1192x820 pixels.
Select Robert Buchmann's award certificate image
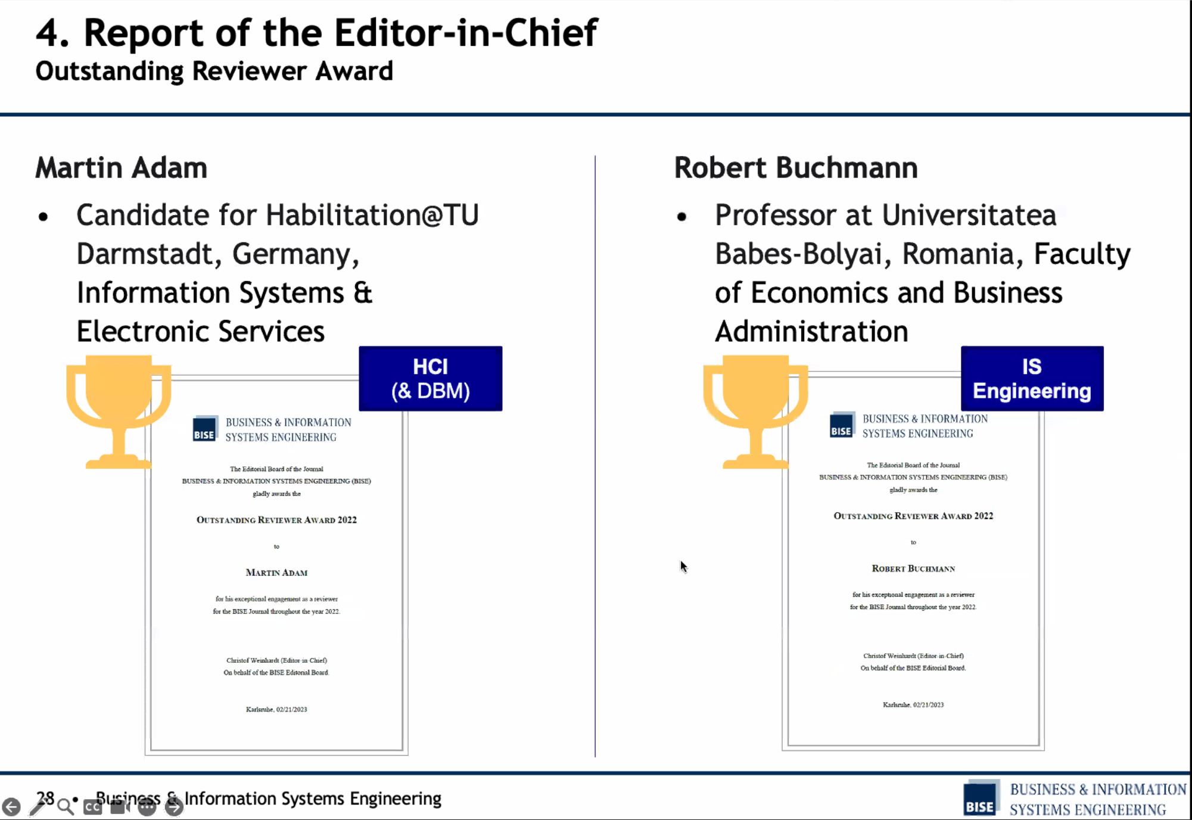point(913,561)
